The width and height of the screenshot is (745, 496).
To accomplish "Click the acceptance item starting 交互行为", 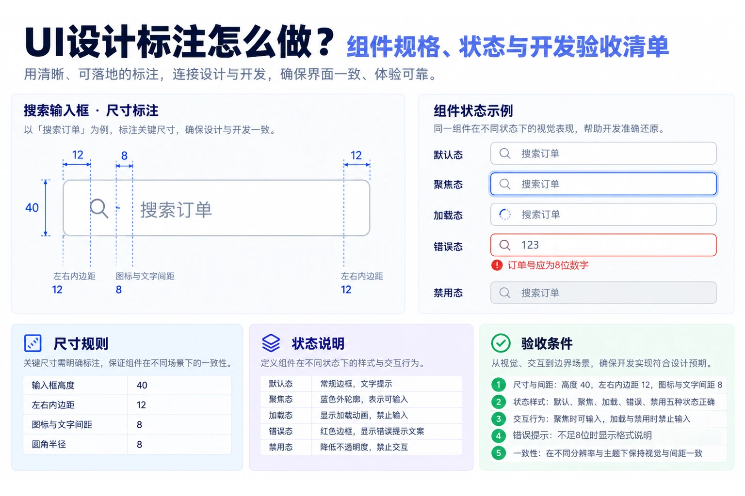I will tap(601, 418).
